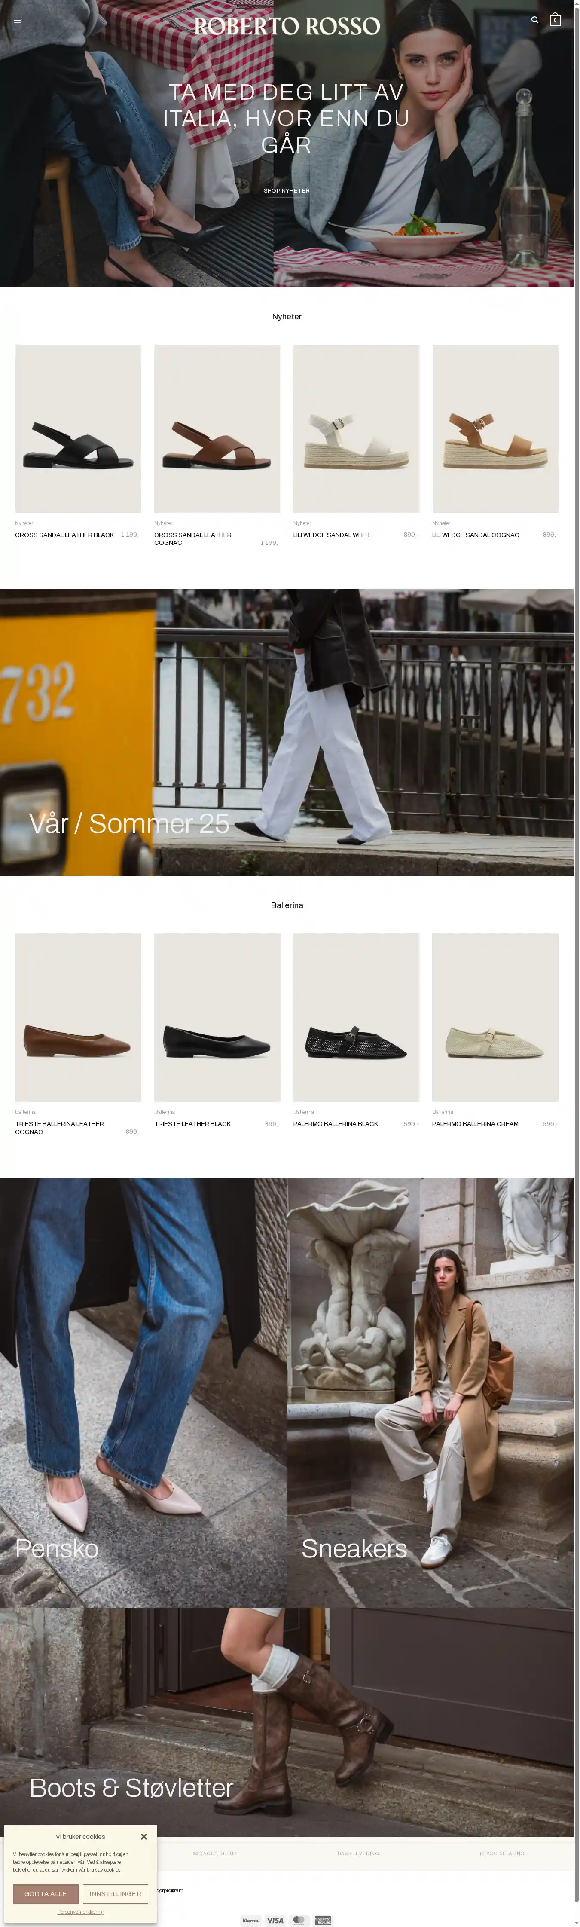The height and width of the screenshot is (1927, 580).
Task: Open the Vår / Sommer 25 banner
Action: tap(287, 732)
